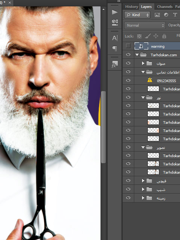Image resolution: width=180 pixels, height=240 pixels.
Task: Filter layers by pixel layers icon
Action: point(157,15)
